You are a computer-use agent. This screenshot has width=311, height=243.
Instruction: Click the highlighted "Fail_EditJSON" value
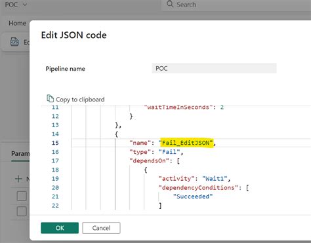187,143
